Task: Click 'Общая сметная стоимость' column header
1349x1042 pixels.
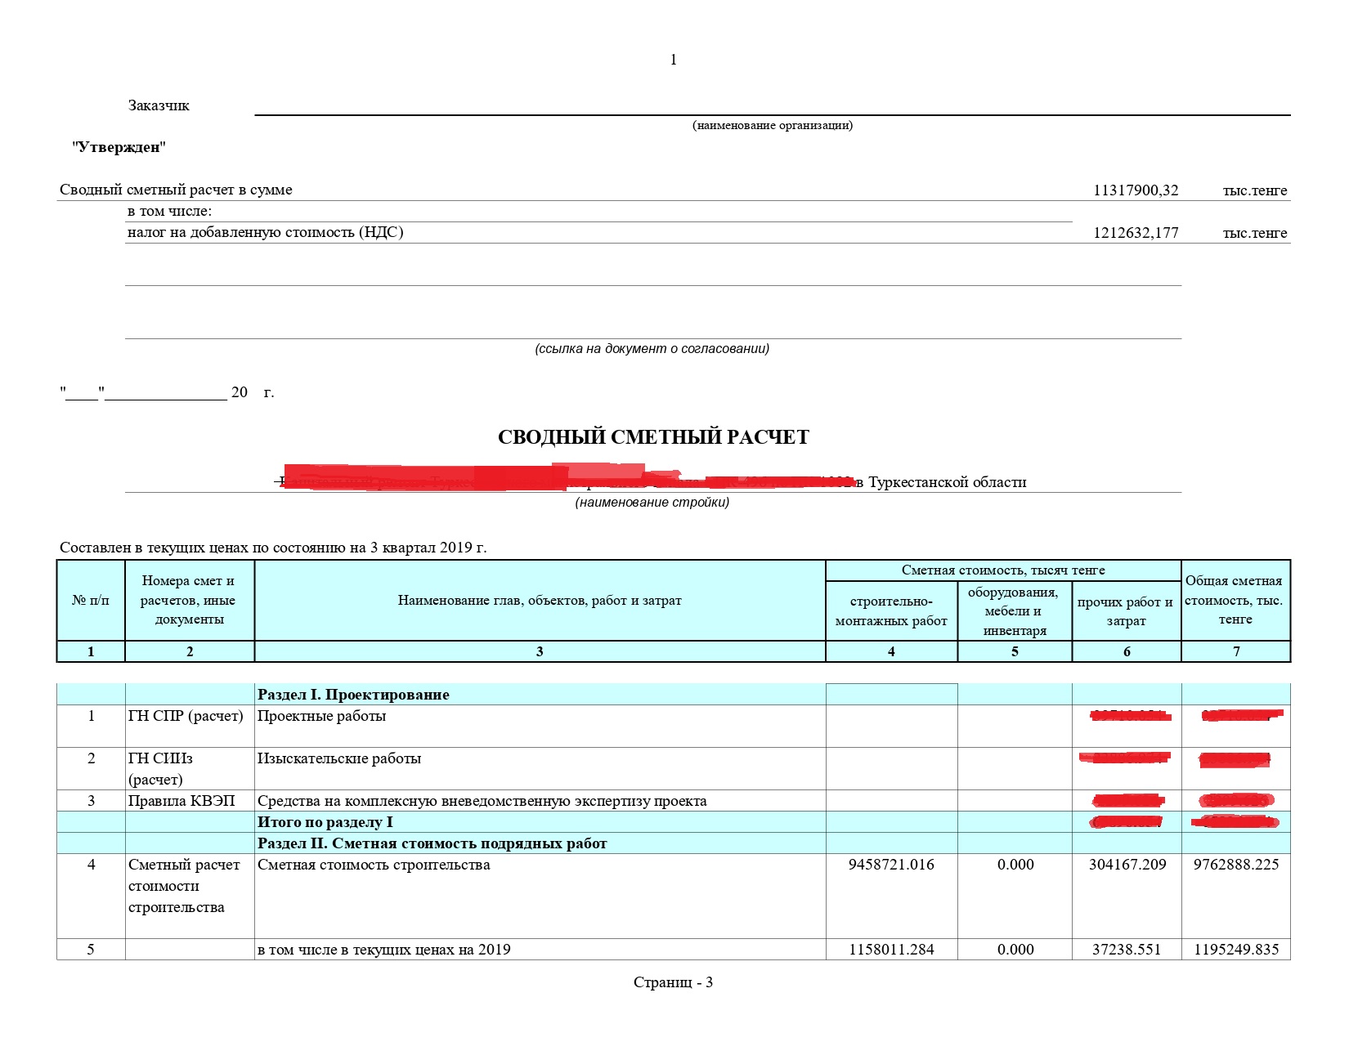Action: pyautogui.click(x=1235, y=601)
